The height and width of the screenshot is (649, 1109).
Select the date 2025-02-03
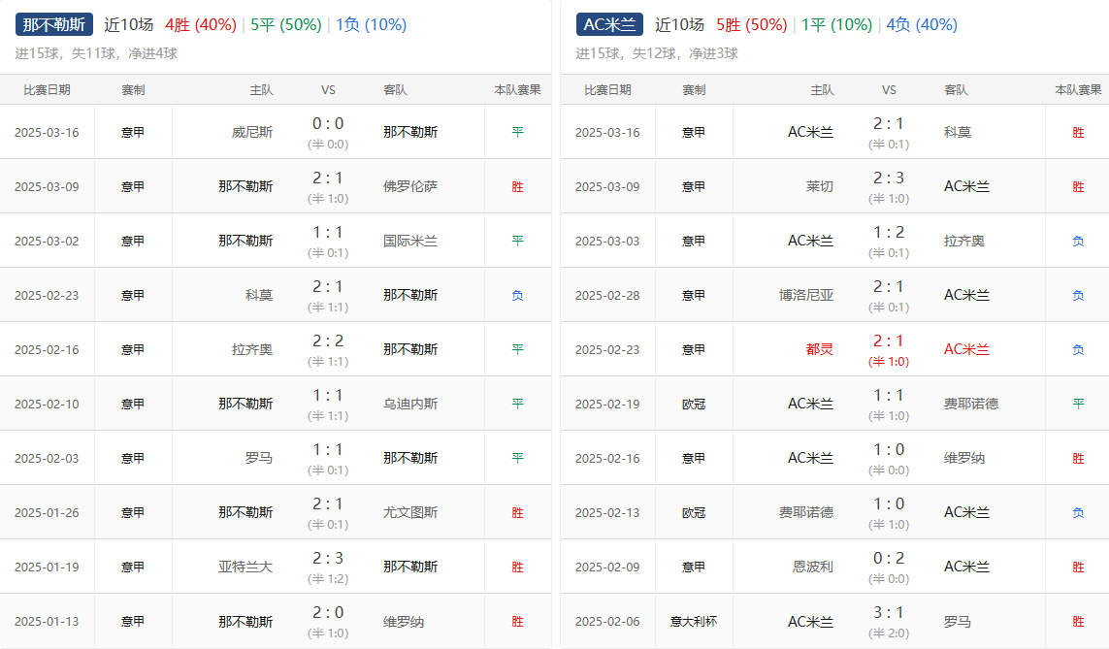(47, 458)
